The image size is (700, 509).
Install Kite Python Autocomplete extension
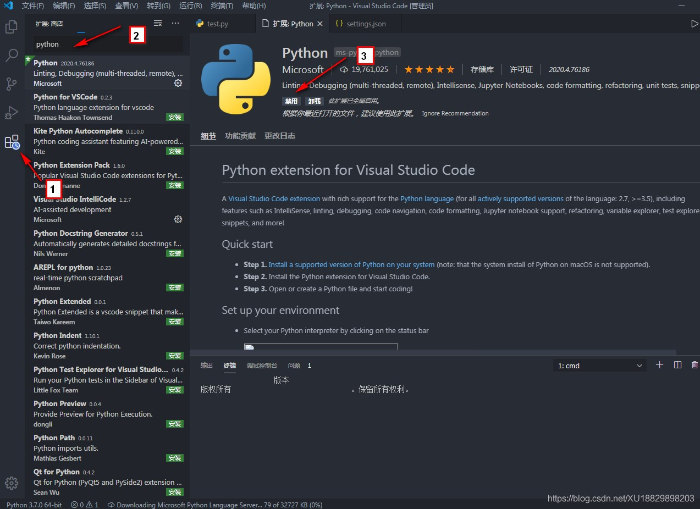pos(175,151)
